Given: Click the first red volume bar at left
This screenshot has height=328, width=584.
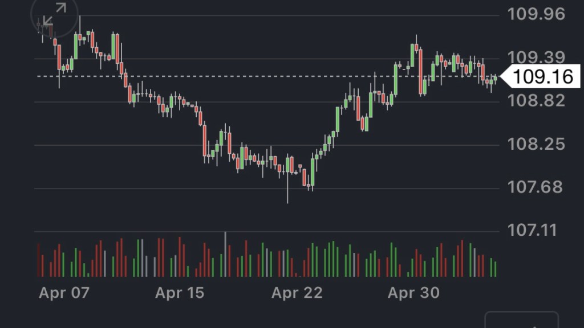Looking at the screenshot, I should tap(39, 260).
